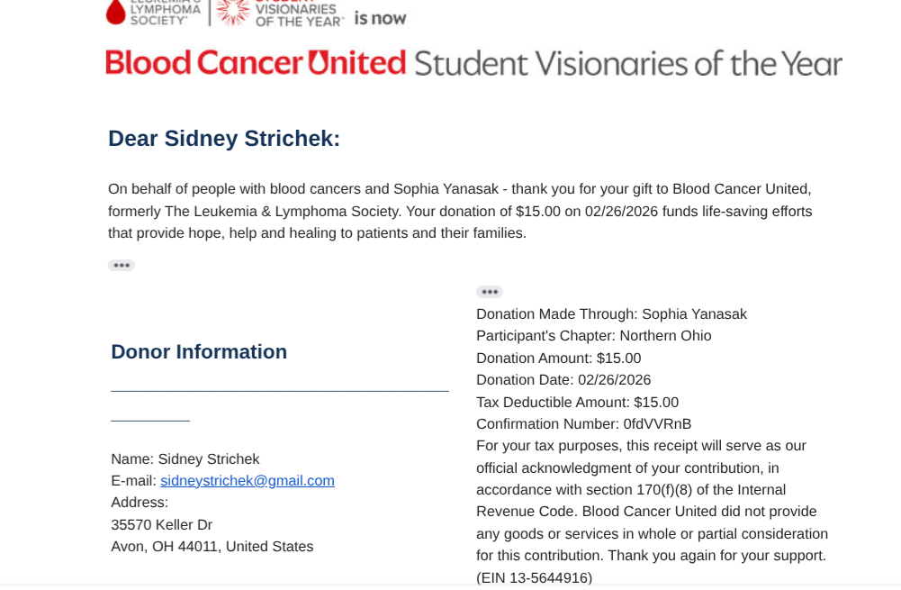Screen dimensions: 901x590
Task: Click the Donation Date 02/26/2026 line
Action: [563, 380]
